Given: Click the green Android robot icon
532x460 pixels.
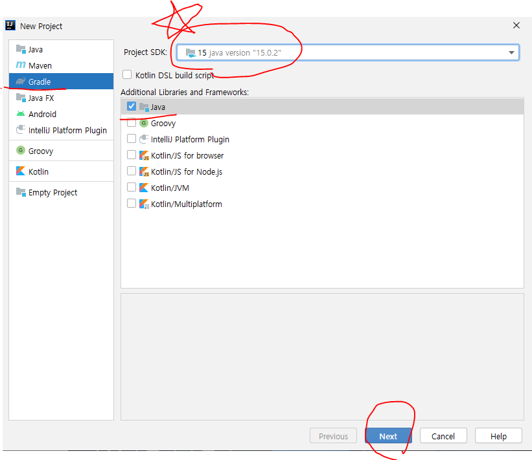Looking at the screenshot, I should [21, 114].
